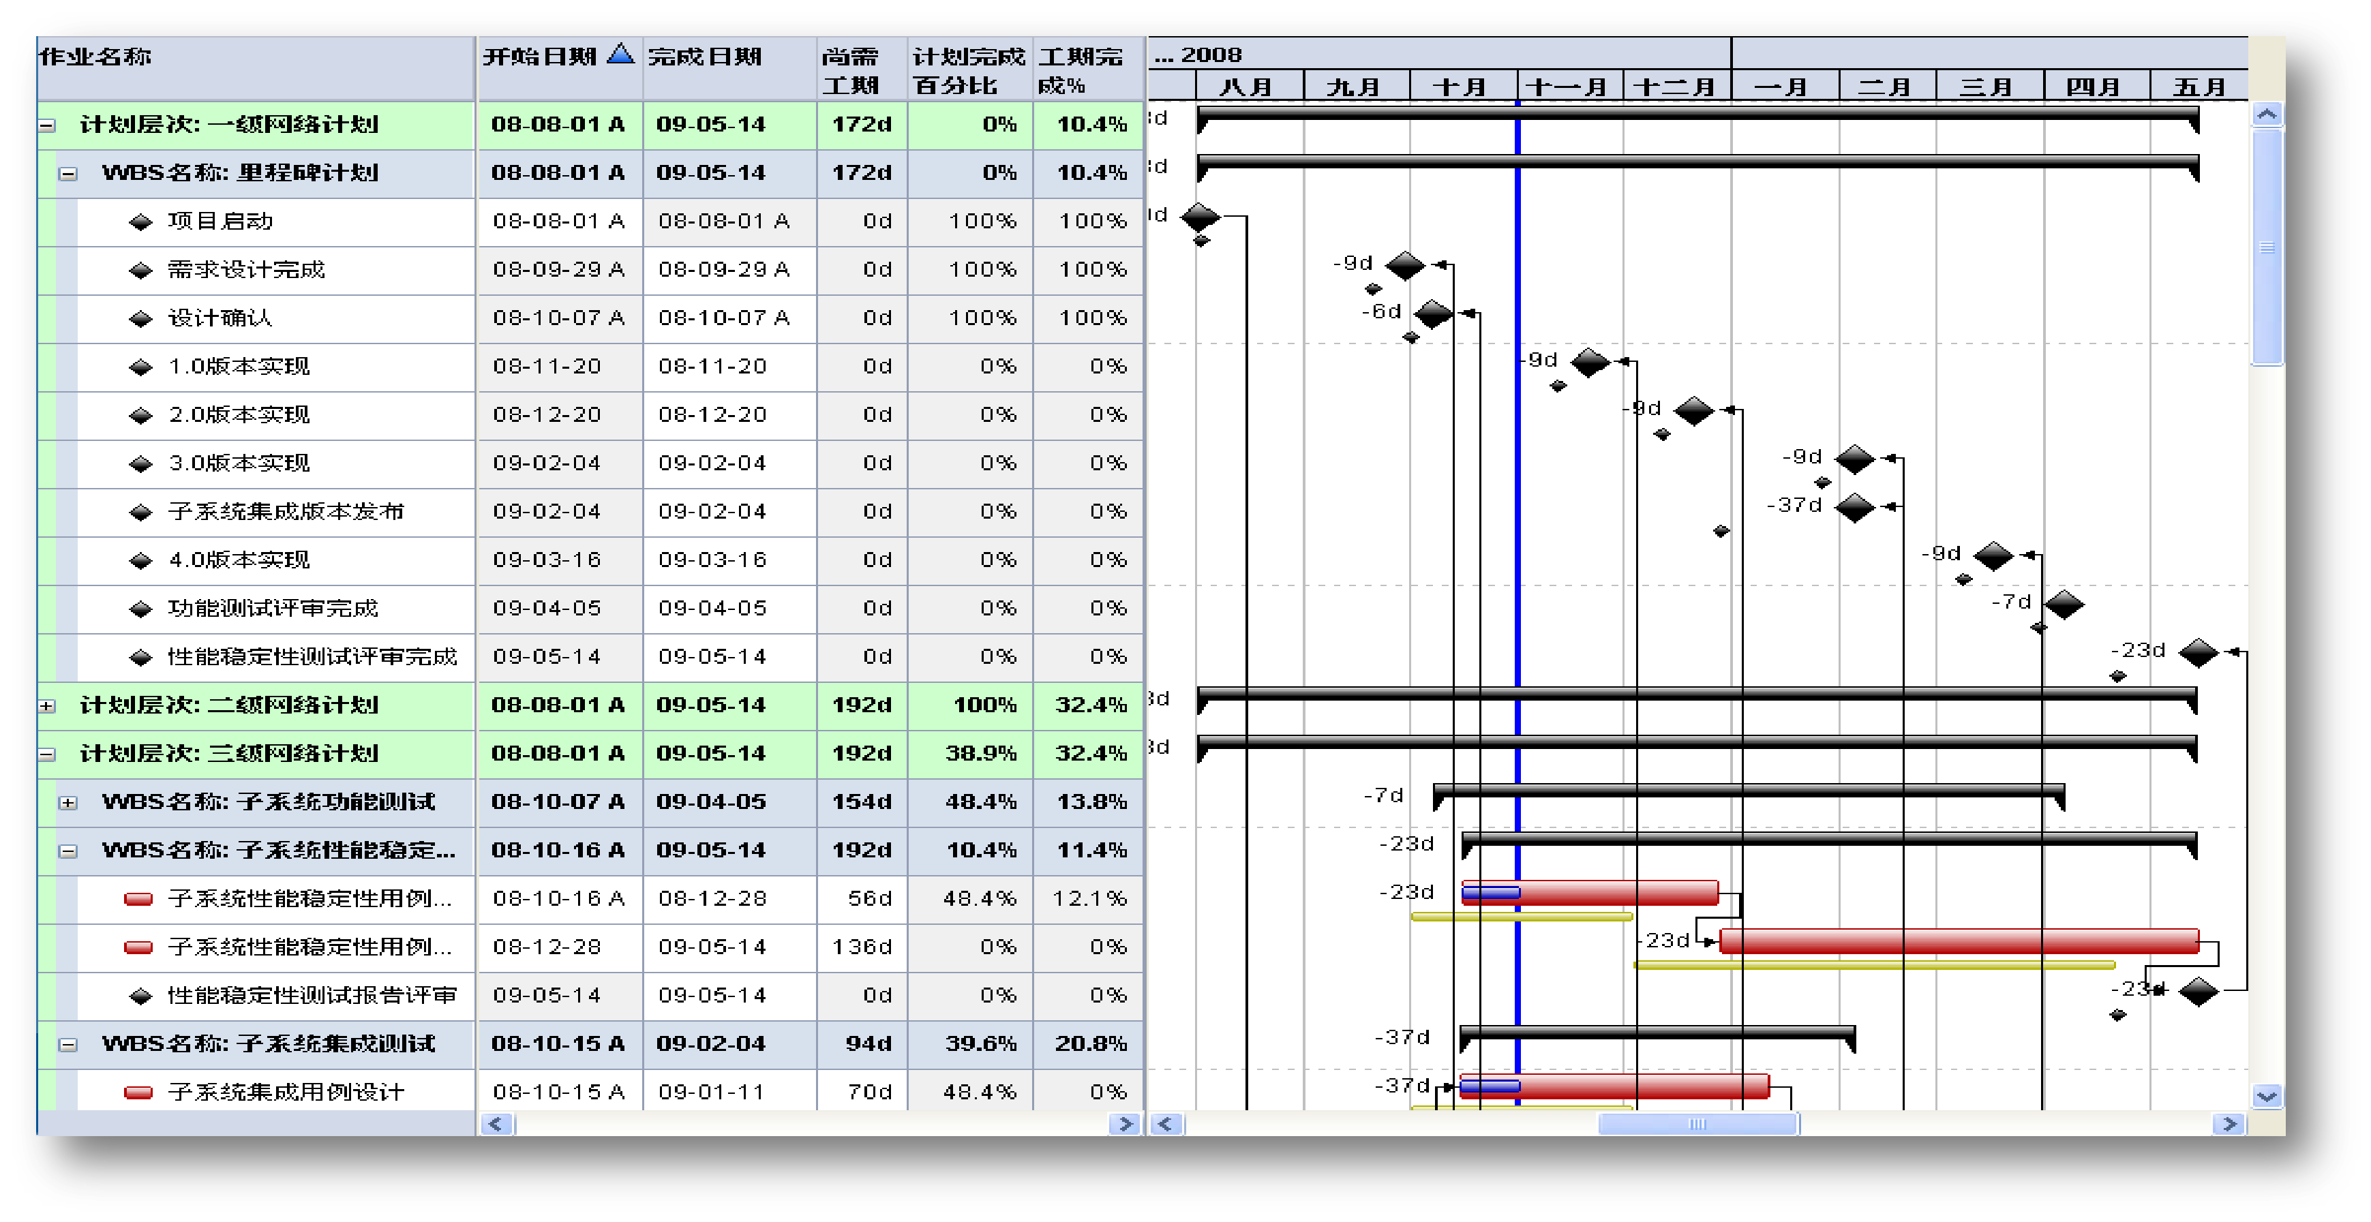
Task: Select the 性能稳定性测试评审完成 diamond in Gantt chart
Action: click(x=2199, y=654)
